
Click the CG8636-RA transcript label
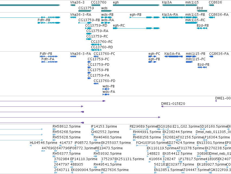tap(219, 15)
